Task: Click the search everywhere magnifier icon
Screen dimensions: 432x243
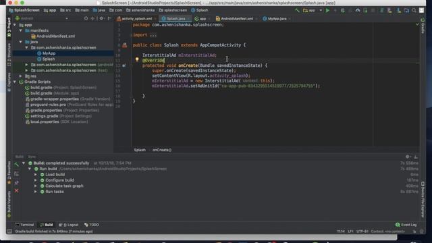Action: [x=414, y=11]
